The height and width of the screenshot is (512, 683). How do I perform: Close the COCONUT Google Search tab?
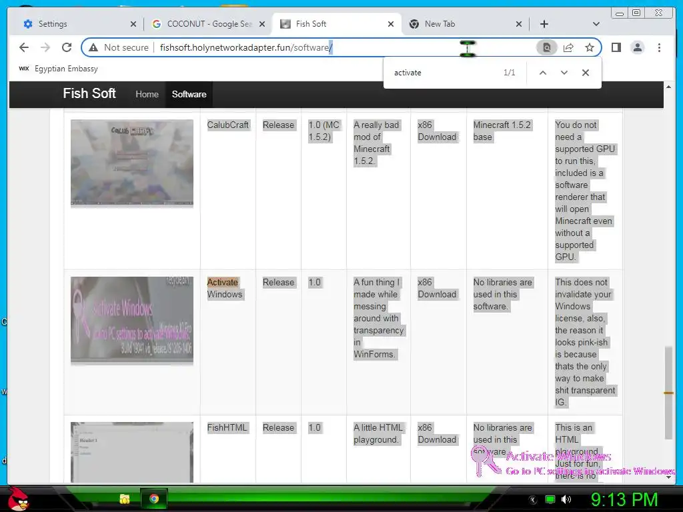(261, 24)
